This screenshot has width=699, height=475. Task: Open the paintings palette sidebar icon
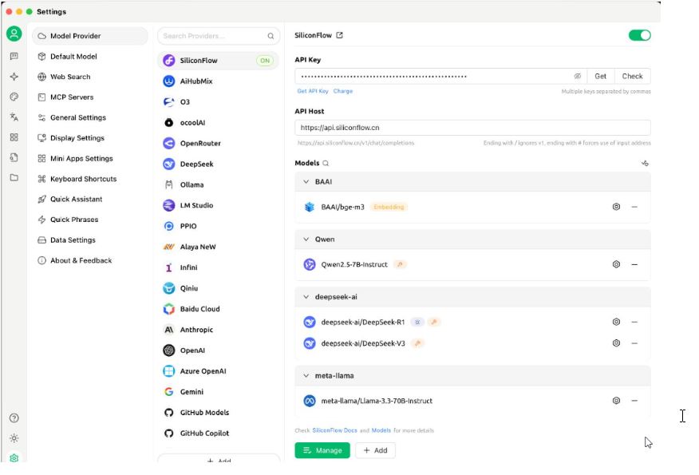pos(14,97)
